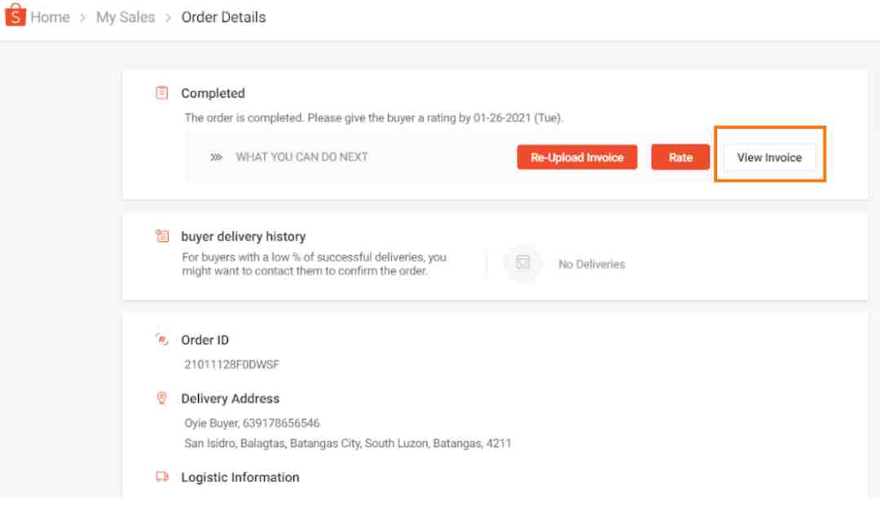Viewport: 880px width, 509px height.
Task: Click the WHAT YOU CAN DO NEXT label
Action: pyautogui.click(x=302, y=157)
